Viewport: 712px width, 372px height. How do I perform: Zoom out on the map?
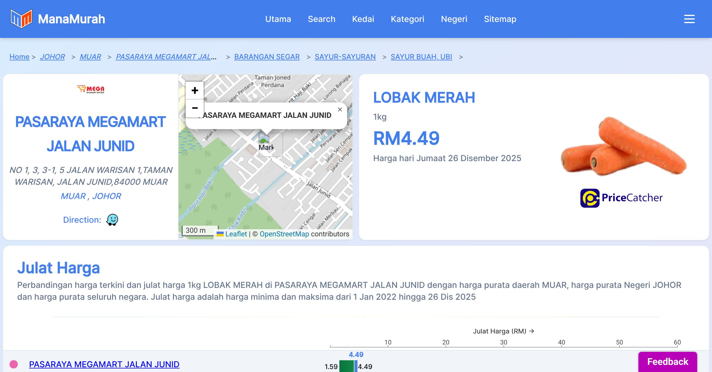pos(195,108)
